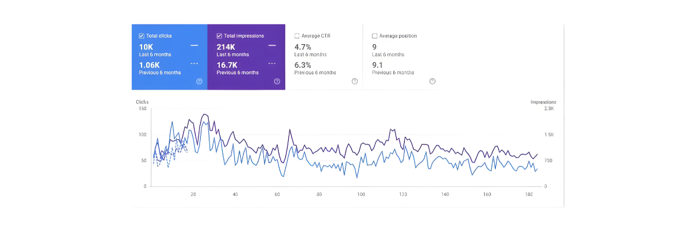This screenshot has height=232, width=696.
Task: Select the 10K clicks last 6 months value
Action: (146, 46)
